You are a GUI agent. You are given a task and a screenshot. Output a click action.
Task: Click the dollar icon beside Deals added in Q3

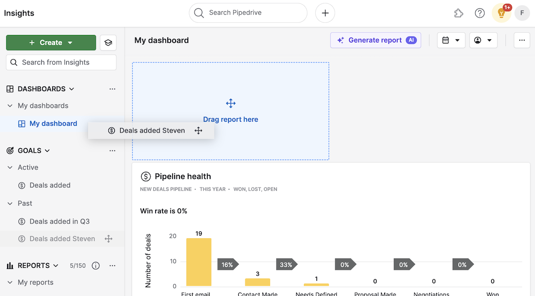(22, 222)
